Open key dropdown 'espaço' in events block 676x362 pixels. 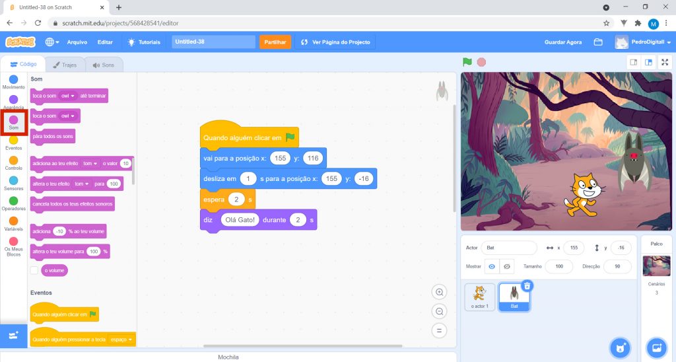121,340
